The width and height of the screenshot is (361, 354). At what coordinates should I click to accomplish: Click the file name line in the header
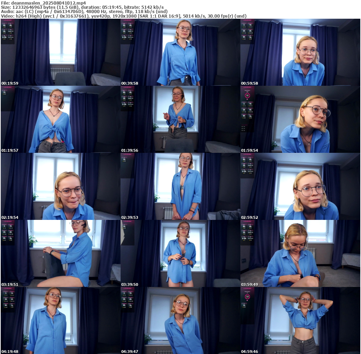tap(43, 3)
